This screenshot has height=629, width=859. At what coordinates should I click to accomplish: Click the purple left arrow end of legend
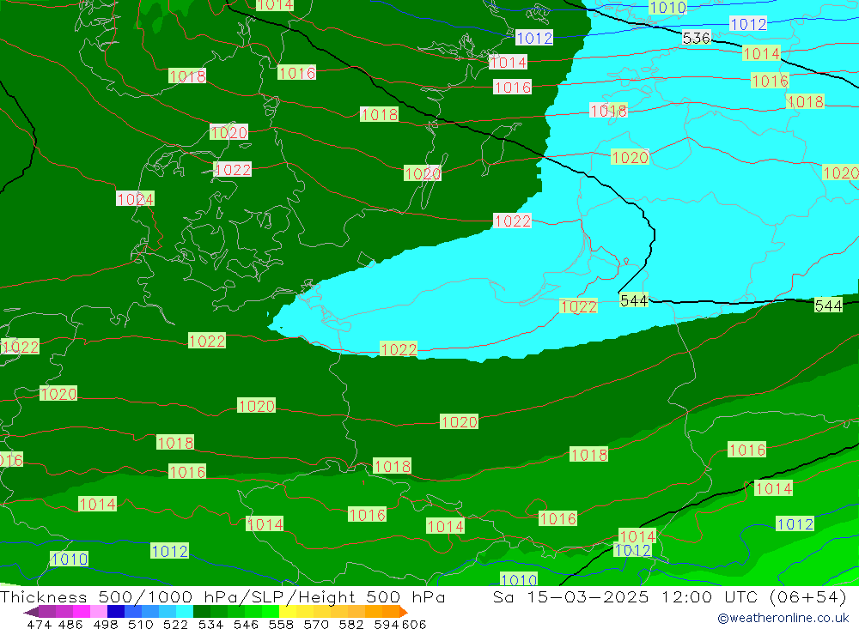[31, 612]
